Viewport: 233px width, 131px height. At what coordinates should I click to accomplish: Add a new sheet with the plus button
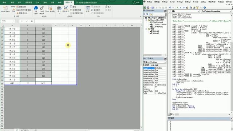36,130
